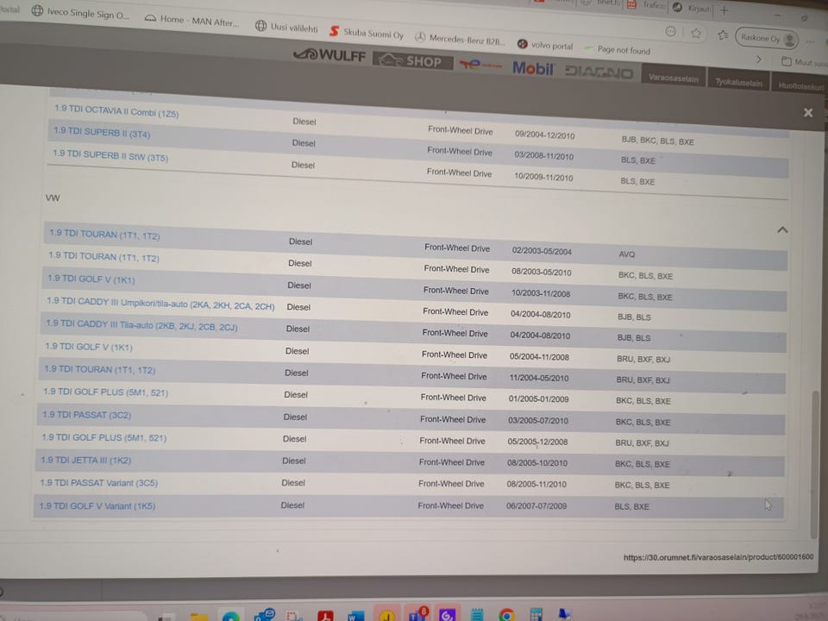Open the 1.9 TDI GOLF V Variant (1K5) link

click(97, 505)
